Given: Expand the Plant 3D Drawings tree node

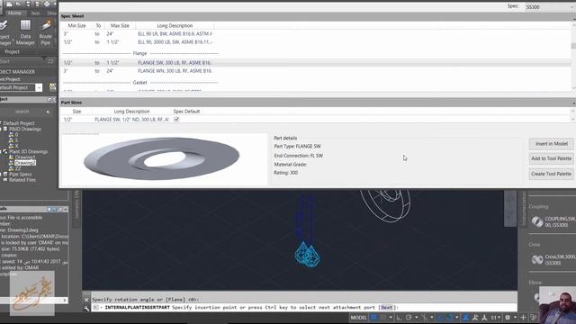Looking at the screenshot, I should coord(1,152).
